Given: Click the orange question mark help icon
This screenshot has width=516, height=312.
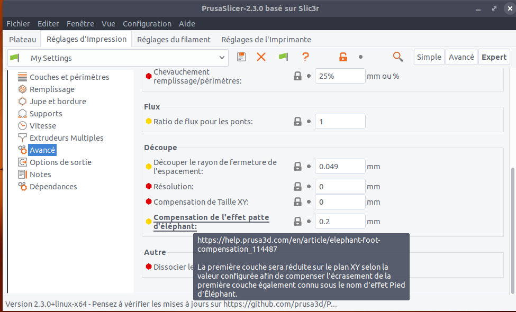Looking at the screenshot, I should pos(305,57).
